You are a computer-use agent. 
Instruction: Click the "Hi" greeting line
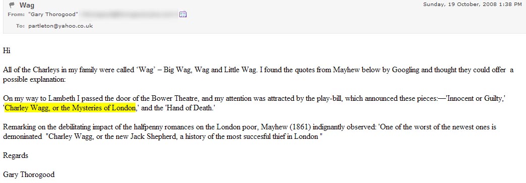click(7, 51)
